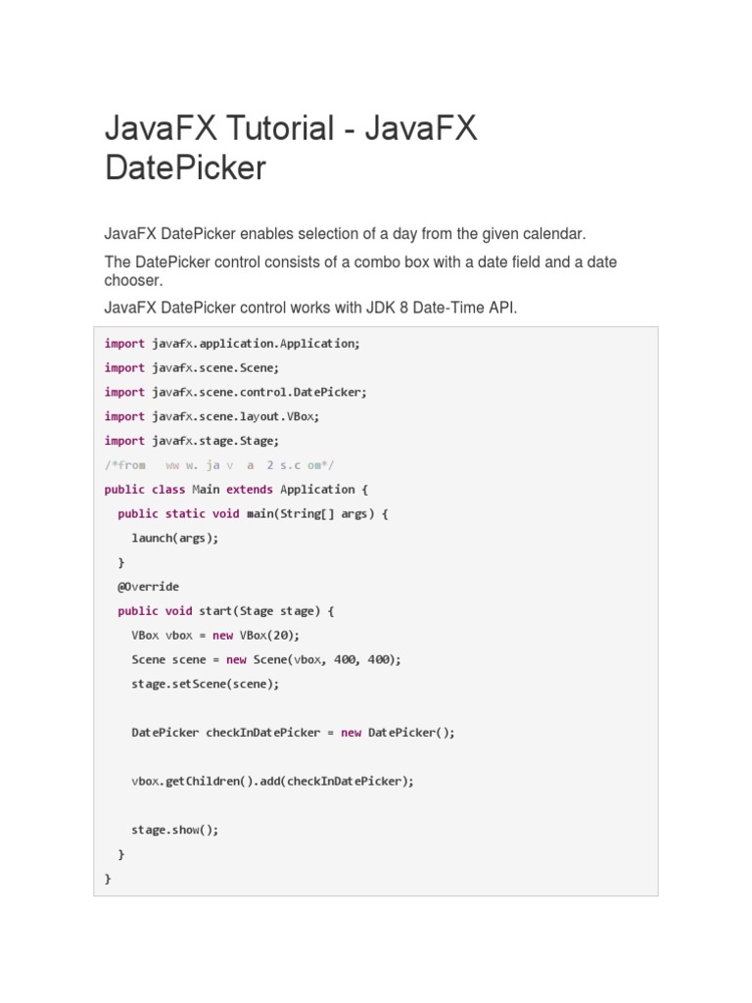The width and height of the screenshot is (752, 1003).
Task: Click the checkInDatePicker declaration line
Action: click(293, 733)
